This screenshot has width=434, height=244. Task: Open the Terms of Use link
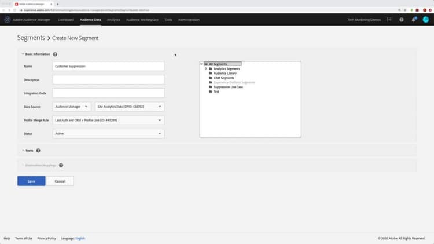24,238
